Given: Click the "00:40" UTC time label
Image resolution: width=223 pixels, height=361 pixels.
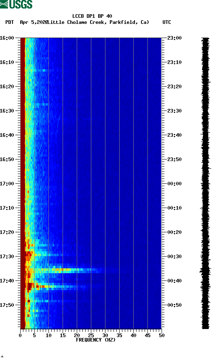Looking at the screenshot, I should pos(175,281).
